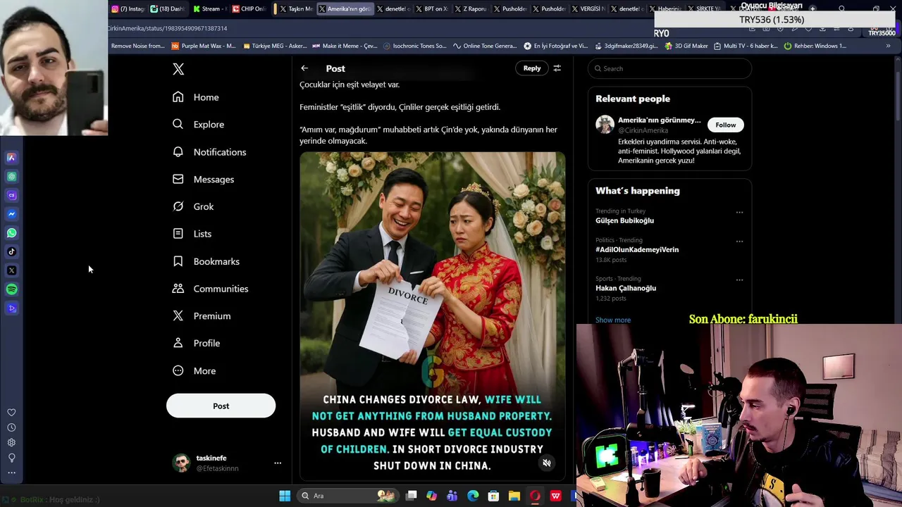Launch Copilot from the taskbar
This screenshot has width=902, height=507.
pos(431,496)
